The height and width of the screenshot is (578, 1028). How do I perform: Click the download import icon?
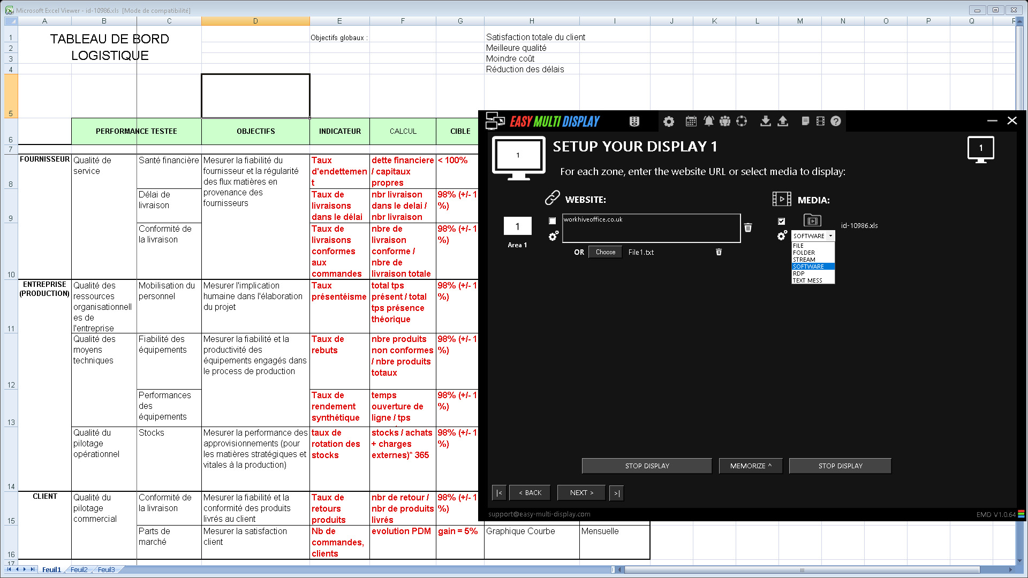[766, 121]
